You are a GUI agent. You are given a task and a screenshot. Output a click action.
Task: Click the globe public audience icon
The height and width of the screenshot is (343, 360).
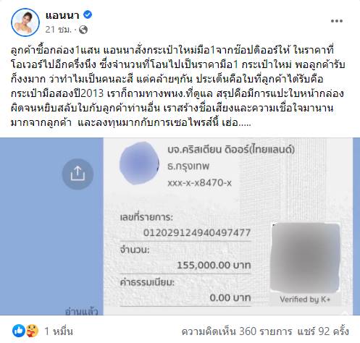[x=83, y=30]
